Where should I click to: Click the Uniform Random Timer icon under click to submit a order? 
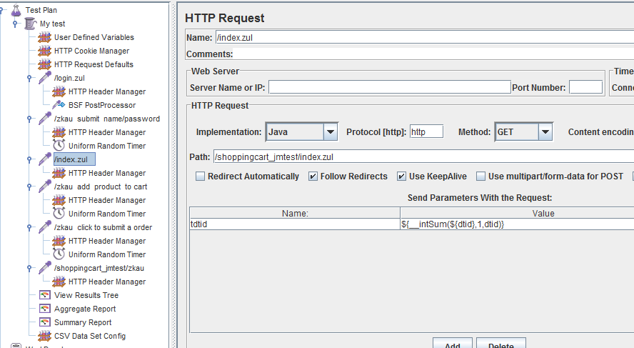coord(59,254)
